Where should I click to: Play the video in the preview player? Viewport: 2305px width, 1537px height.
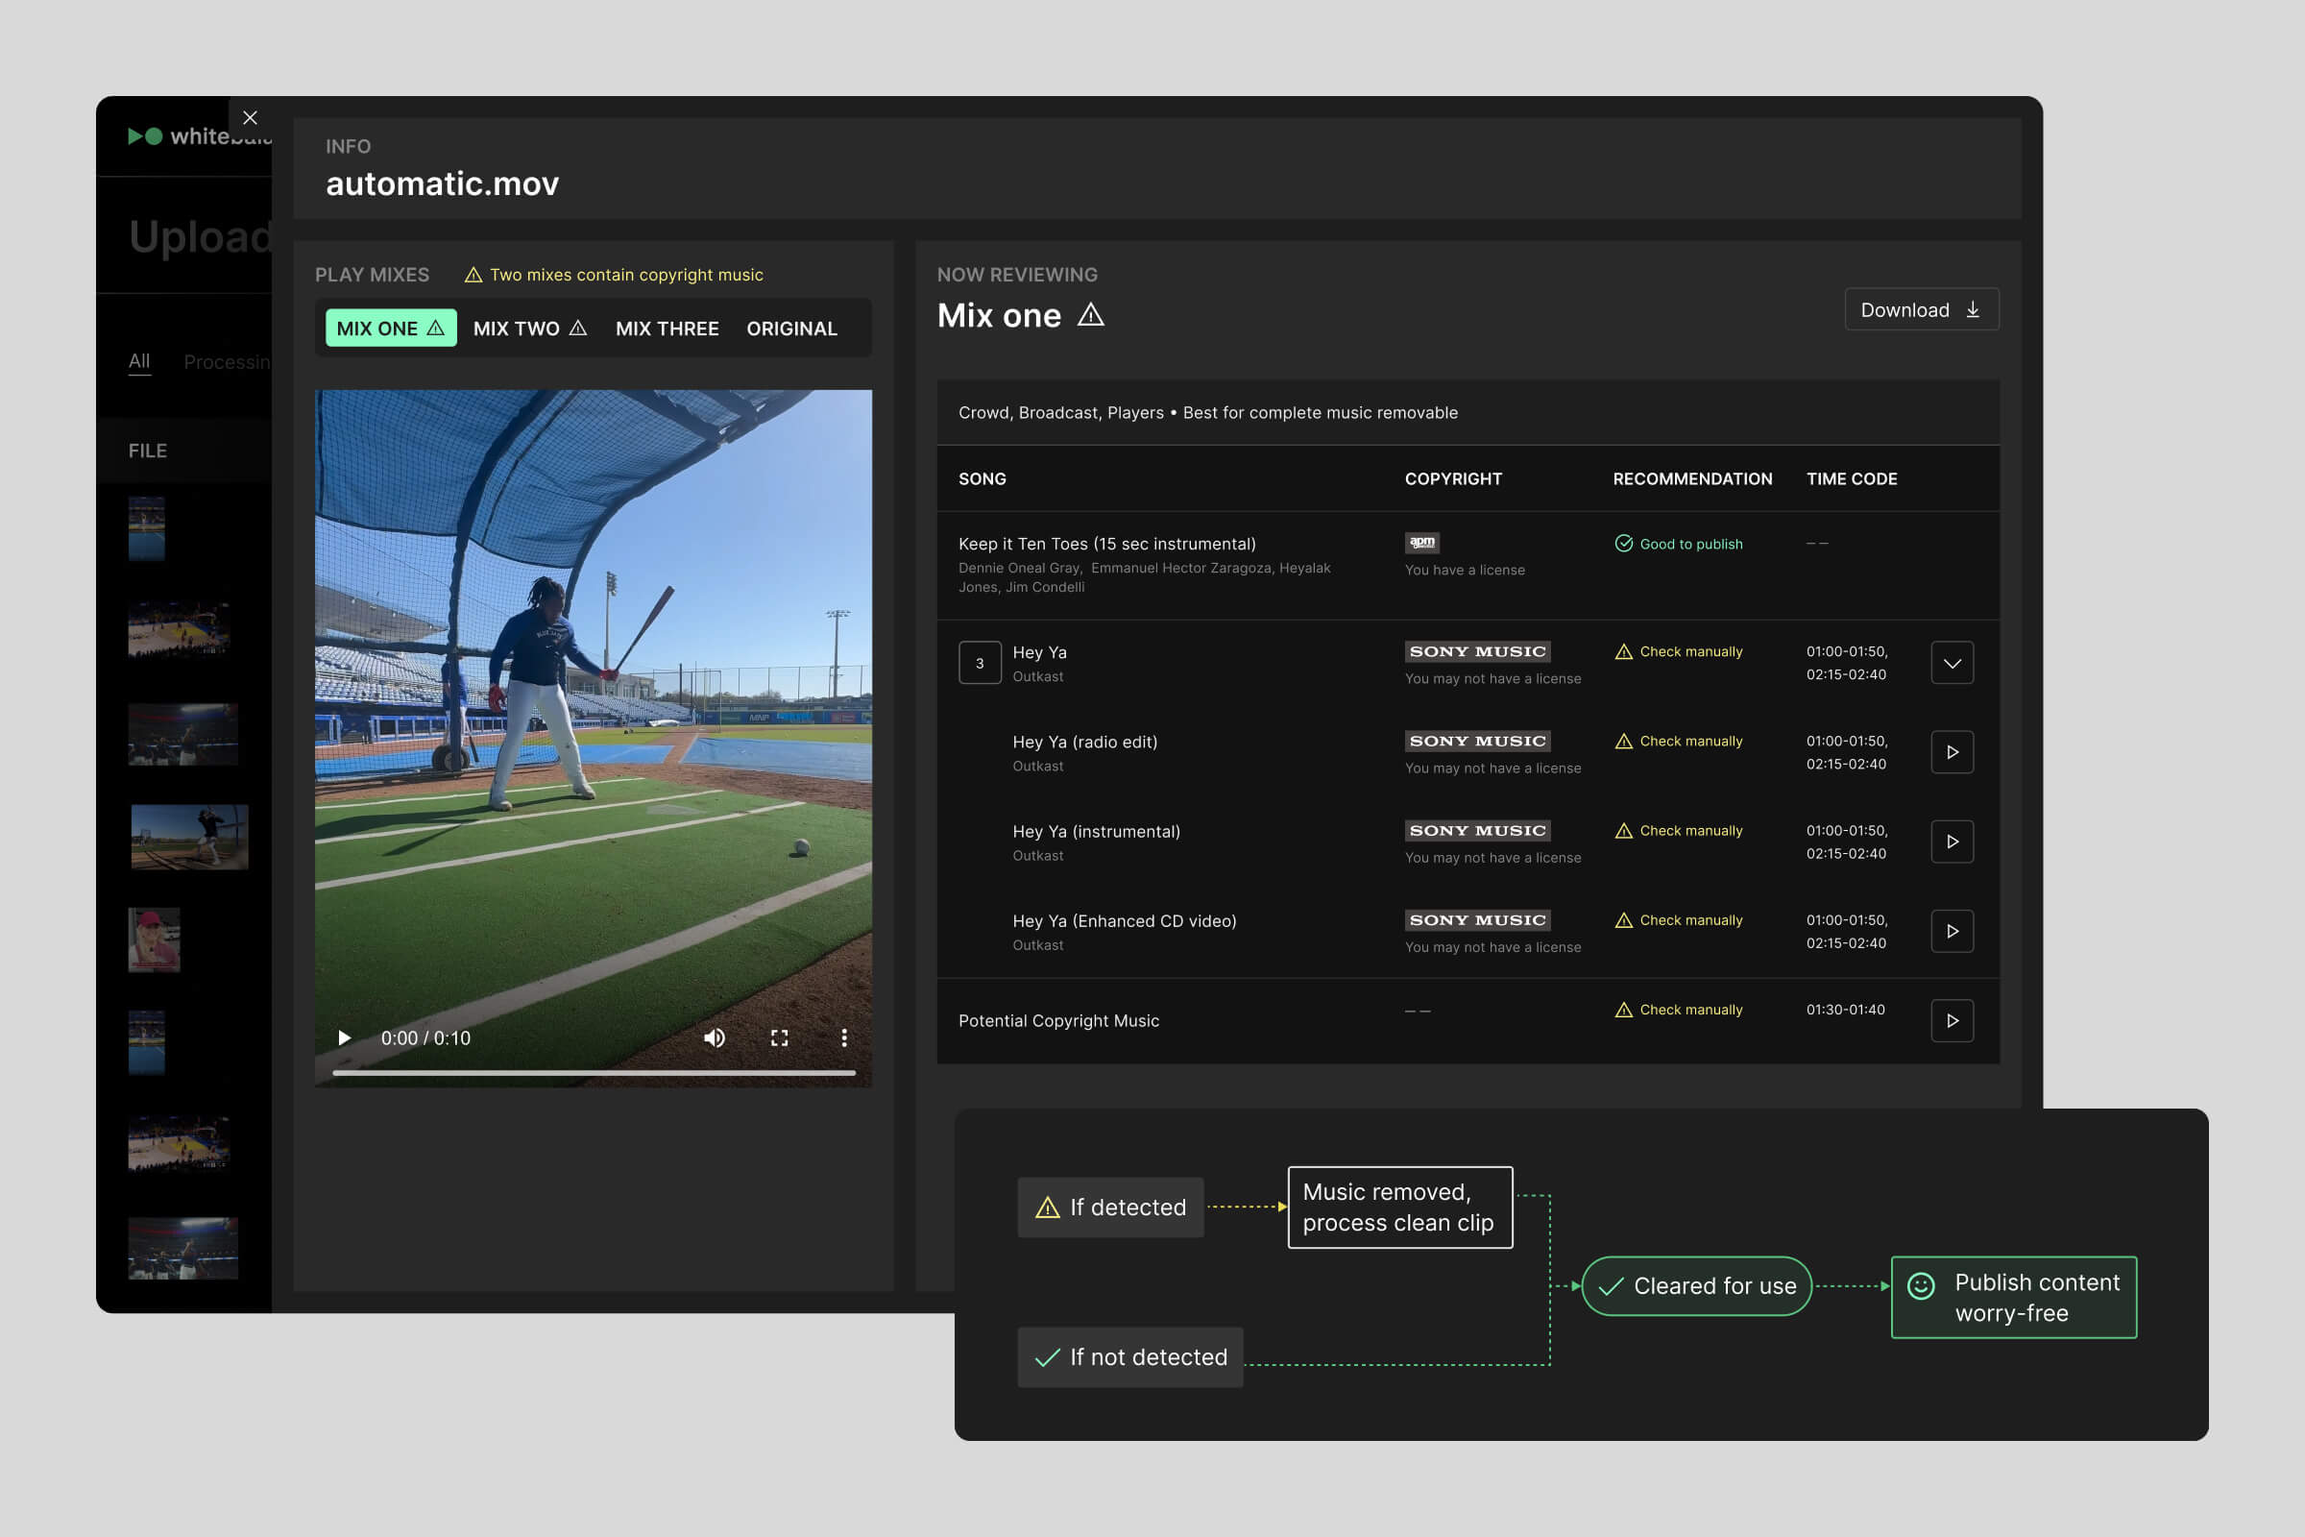(343, 1037)
